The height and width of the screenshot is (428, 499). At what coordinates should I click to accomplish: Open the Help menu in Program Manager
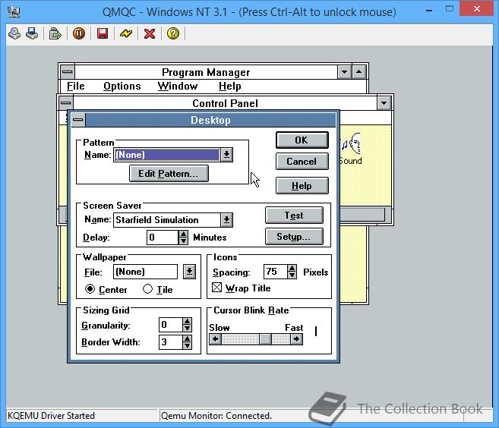point(230,87)
